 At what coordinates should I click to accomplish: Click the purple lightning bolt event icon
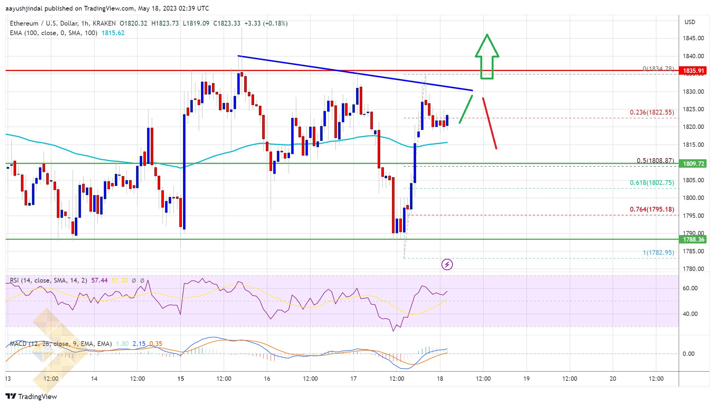click(447, 264)
